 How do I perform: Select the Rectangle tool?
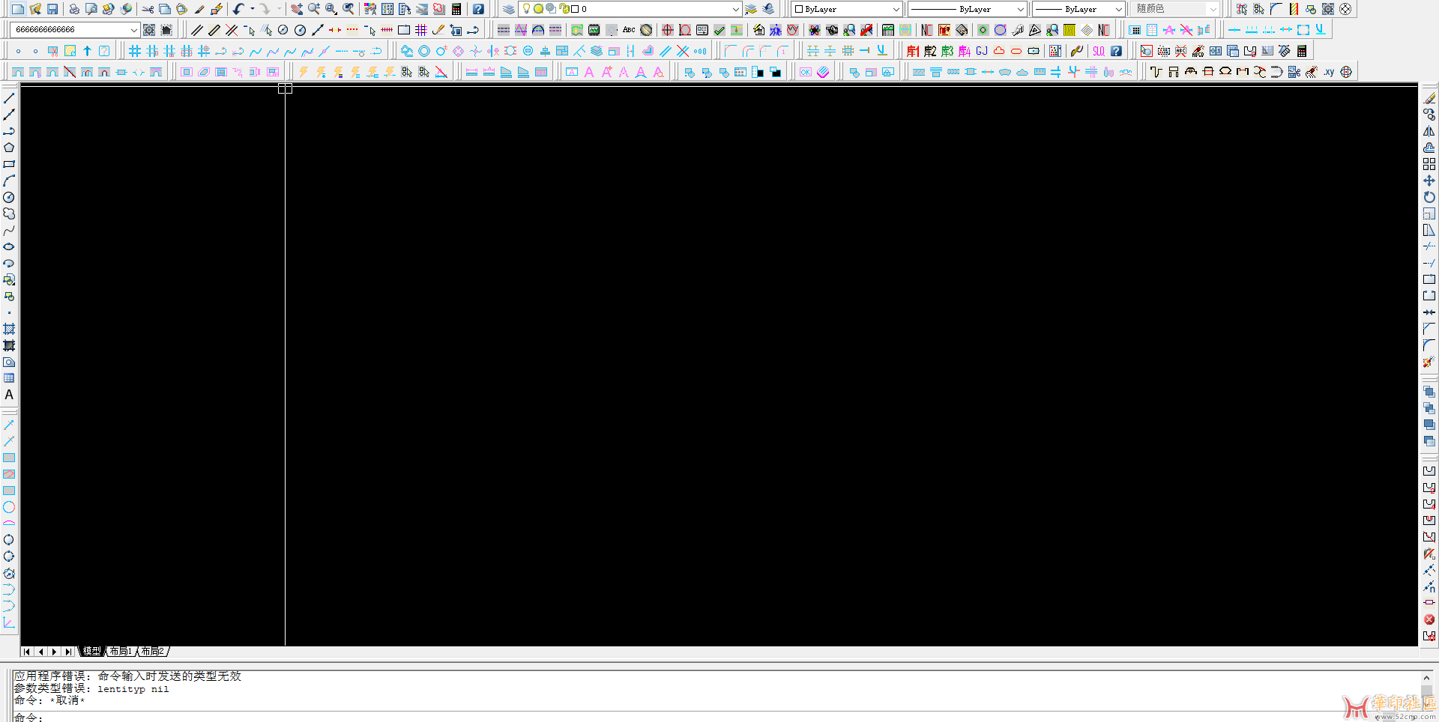coord(9,164)
